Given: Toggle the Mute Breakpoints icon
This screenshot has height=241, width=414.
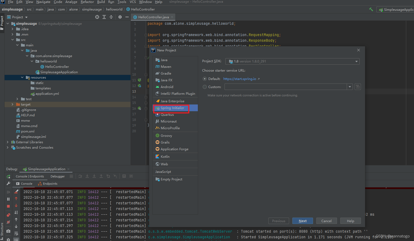Looking at the screenshot, I should pos(8,222).
